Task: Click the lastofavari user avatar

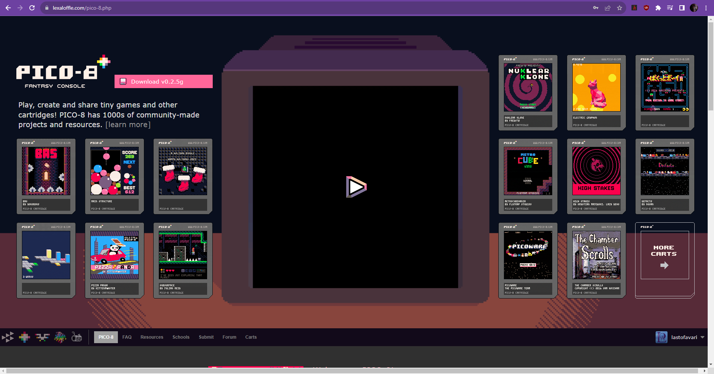Action: (662, 337)
